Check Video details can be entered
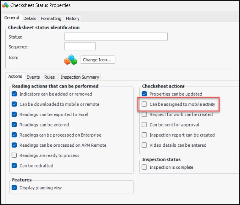This screenshot has height=205, width=240. point(144,145)
